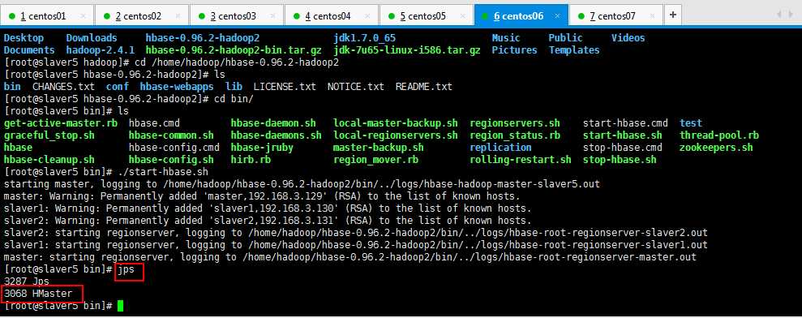Click the hbase-webapps directory name
The width and height of the screenshot is (802, 318).
tap(177, 87)
